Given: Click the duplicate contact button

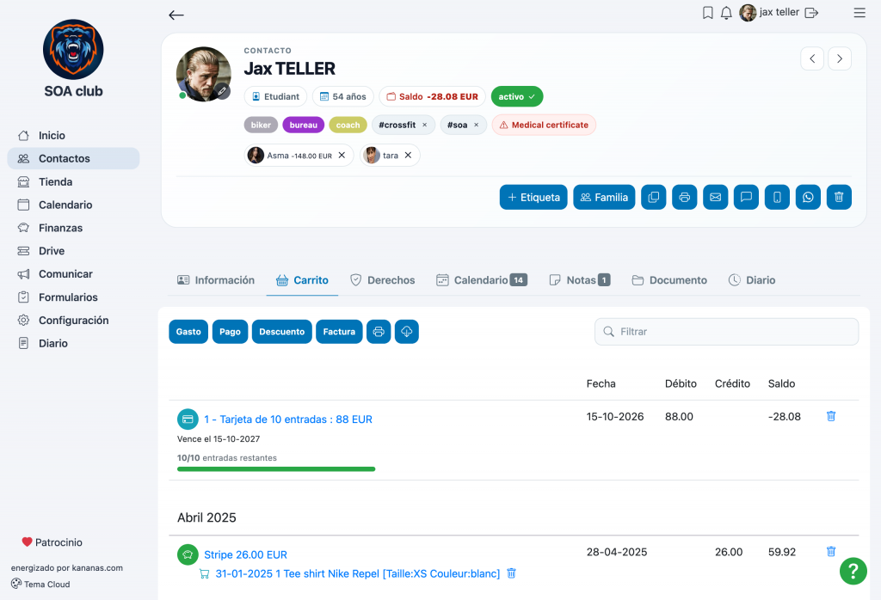Looking at the screenshot, I should pos(654,197).
